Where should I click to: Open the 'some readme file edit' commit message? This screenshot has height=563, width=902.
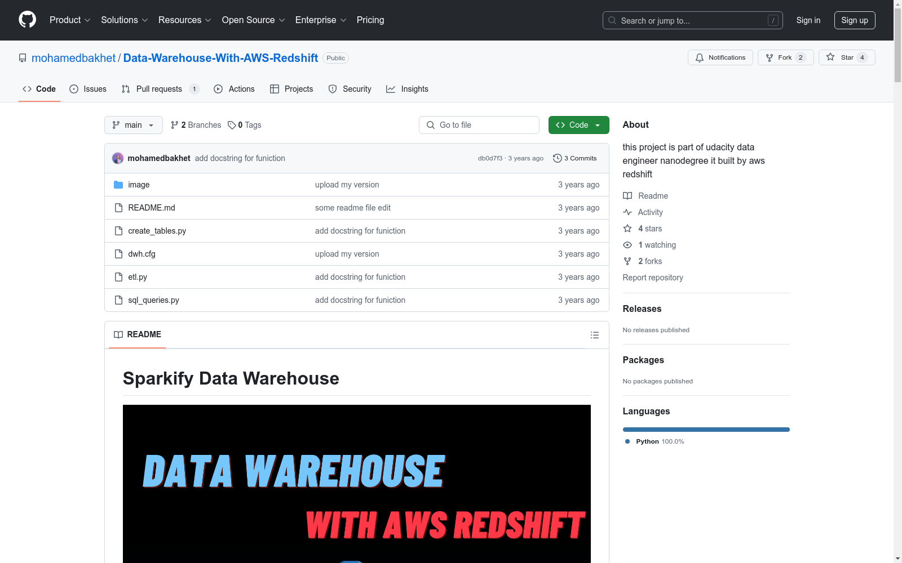click(353, 208)
